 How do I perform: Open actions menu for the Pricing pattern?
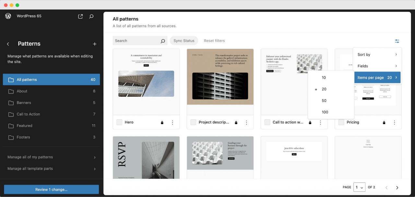coord(394,123)
